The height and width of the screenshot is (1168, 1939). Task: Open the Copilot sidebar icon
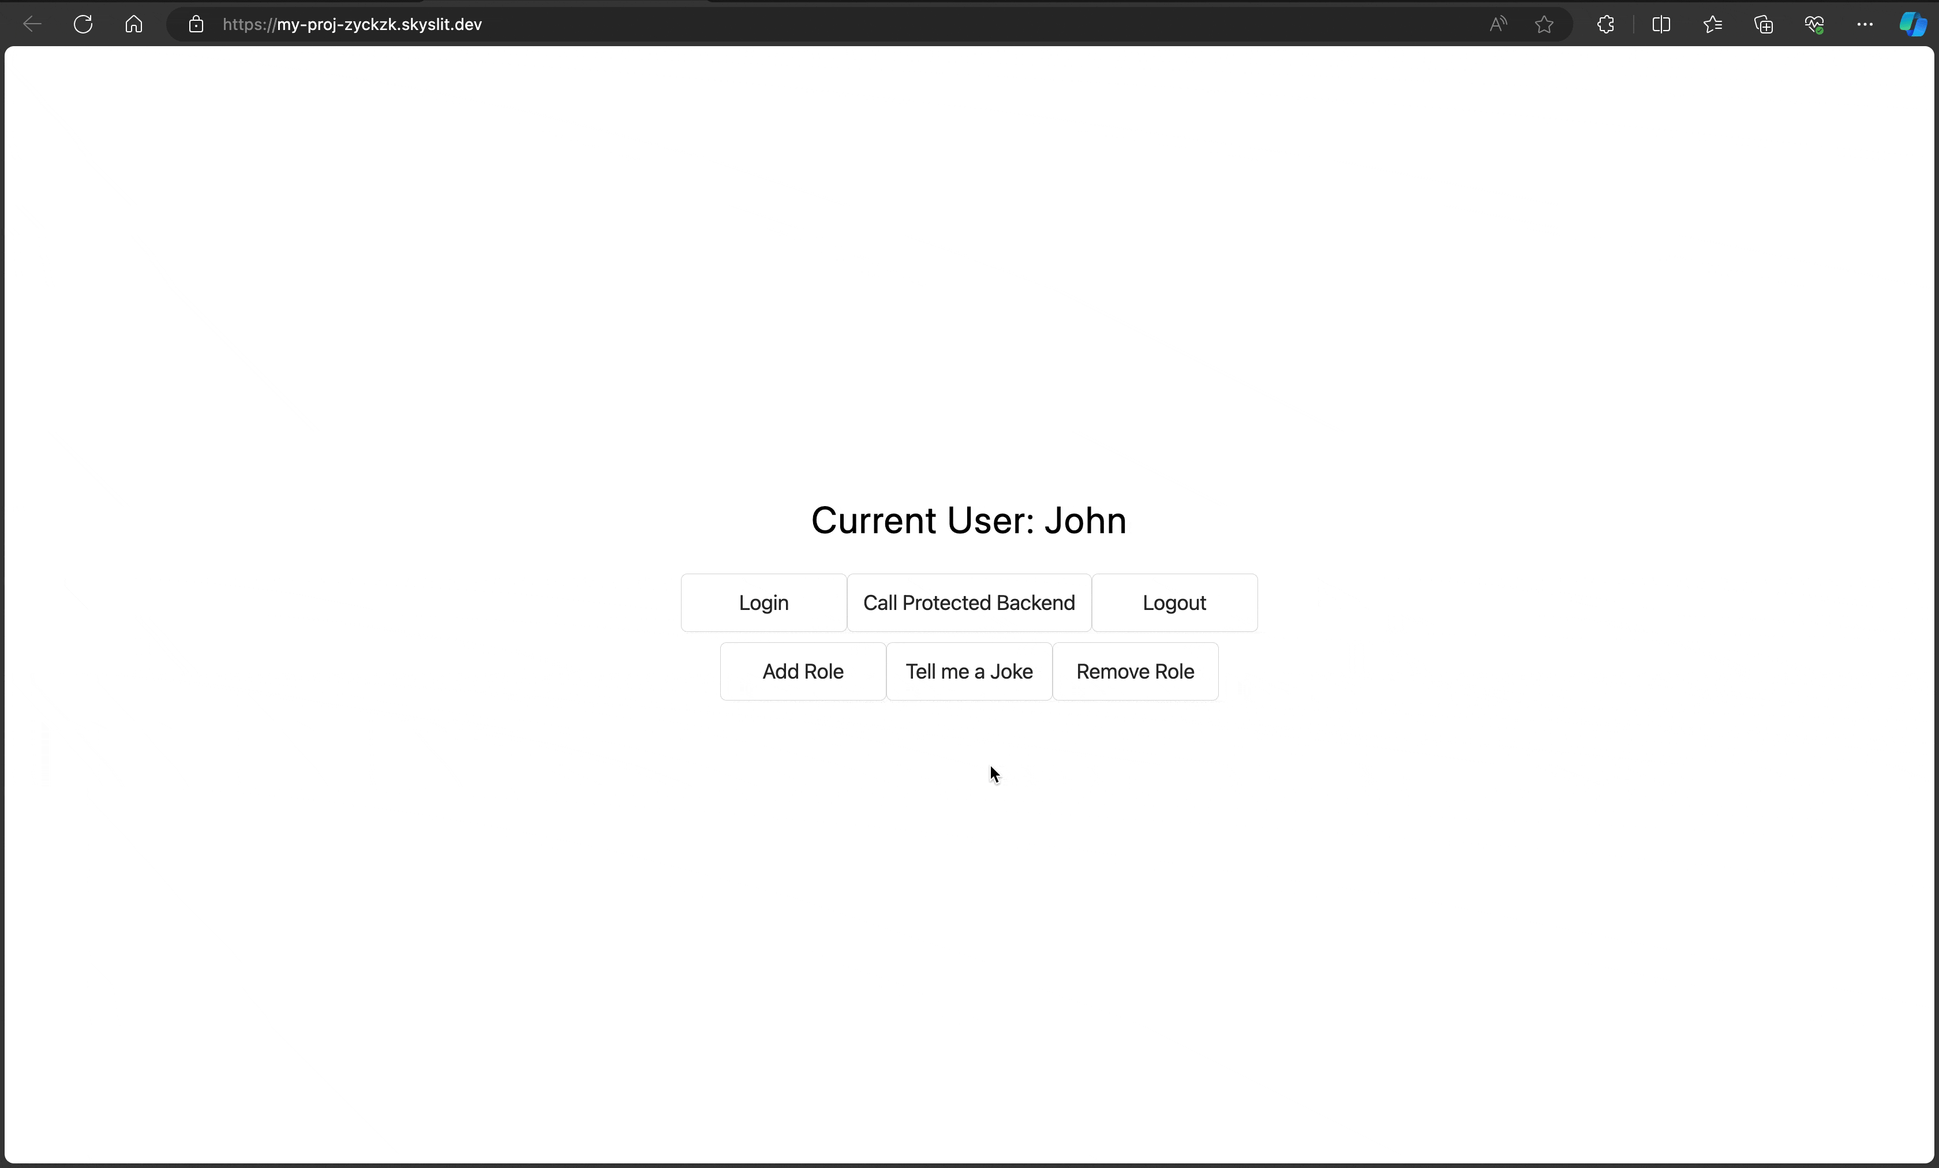pyautogui.click(x=1913, y=24)
